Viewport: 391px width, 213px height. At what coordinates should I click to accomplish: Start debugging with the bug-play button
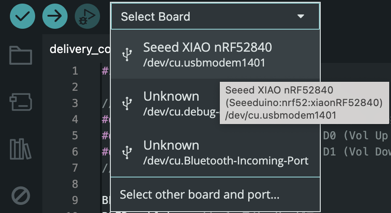click(87, 17)
